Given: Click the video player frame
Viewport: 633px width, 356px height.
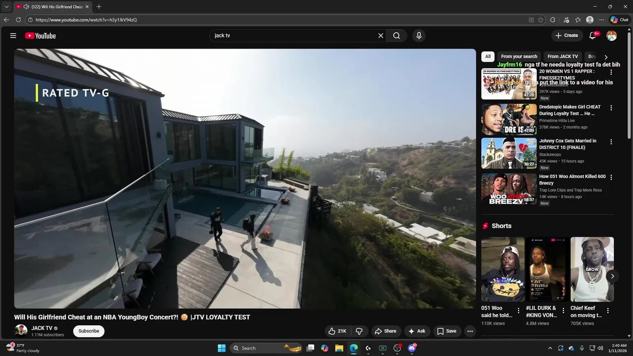Looking at the screenshot, I should click(x=245, y=178).
